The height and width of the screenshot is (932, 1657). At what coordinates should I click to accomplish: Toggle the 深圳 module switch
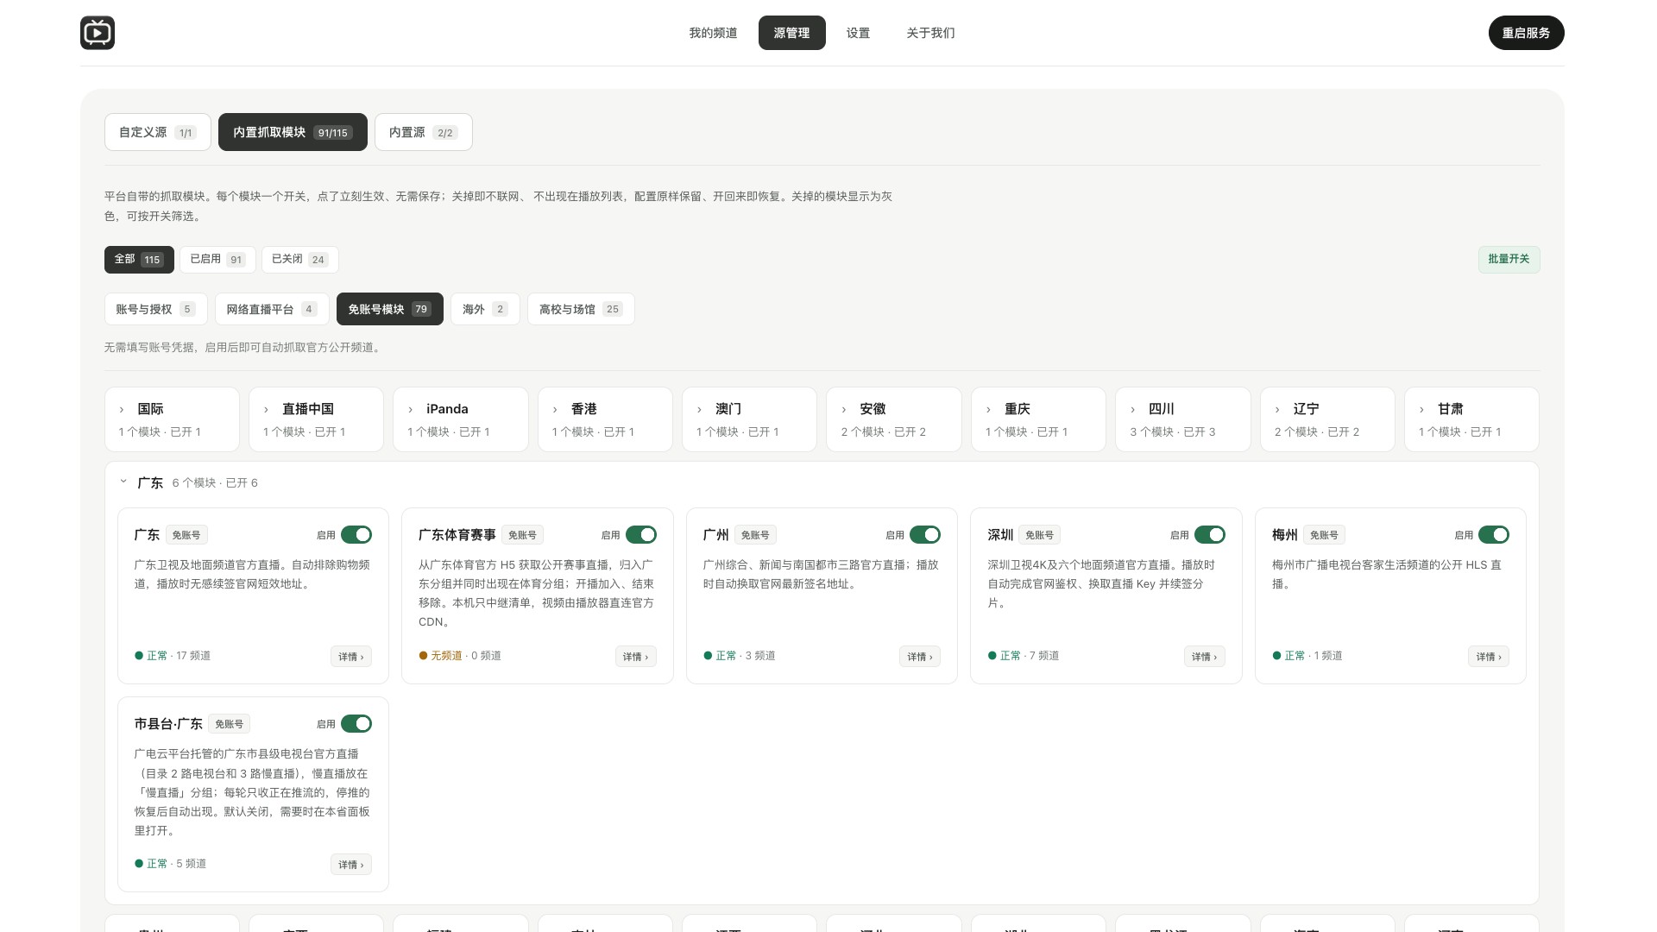(1210, 535)
